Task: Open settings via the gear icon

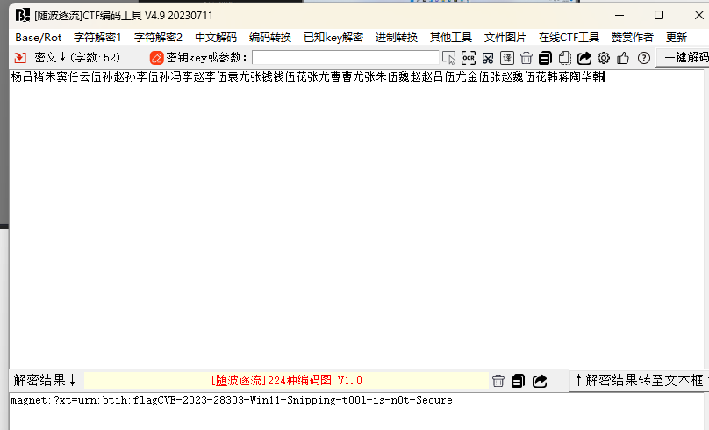Action: click(604, 58)
